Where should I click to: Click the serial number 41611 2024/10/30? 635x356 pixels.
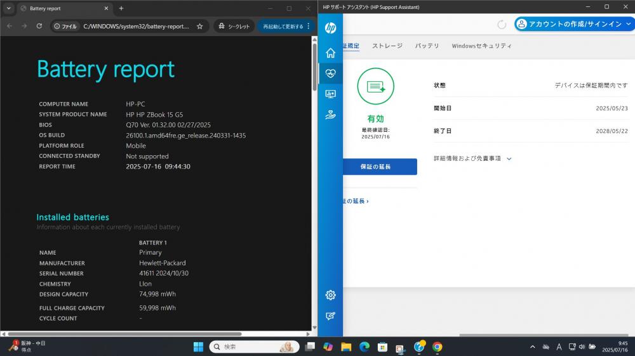point(164,273)
